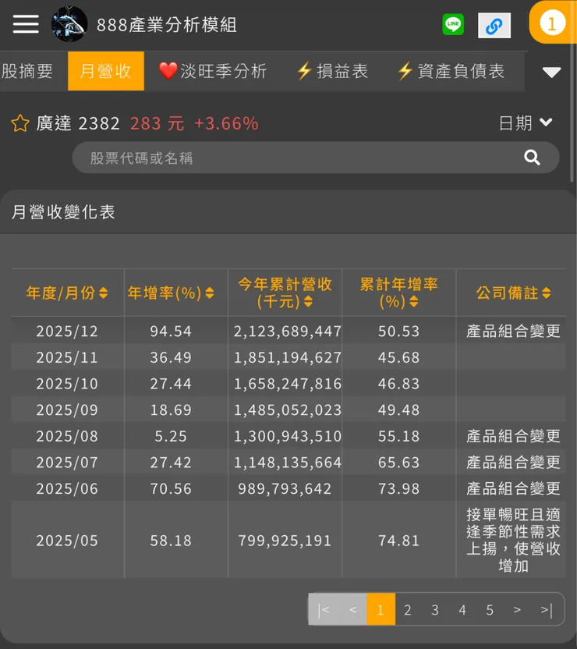Jump to last page button
This screenshot has width=577, height=649.
tap(547, 609)
